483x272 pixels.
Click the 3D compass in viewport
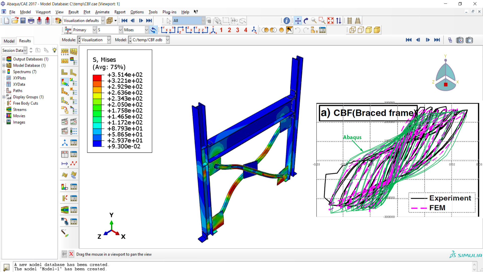coord(446,73)
